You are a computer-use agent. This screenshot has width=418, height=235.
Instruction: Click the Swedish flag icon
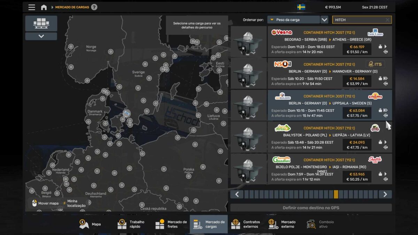point(301,7)
